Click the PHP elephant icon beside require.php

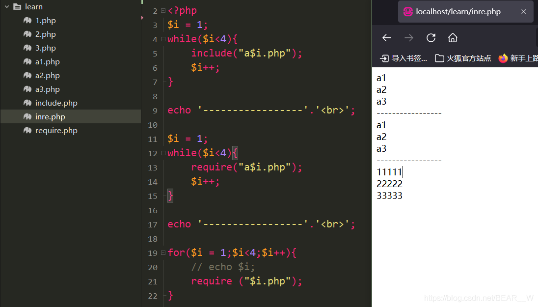pos(27,130)
